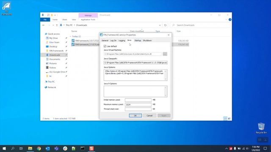Launch Google Chrome from the taskbar

tap(39, 148)
